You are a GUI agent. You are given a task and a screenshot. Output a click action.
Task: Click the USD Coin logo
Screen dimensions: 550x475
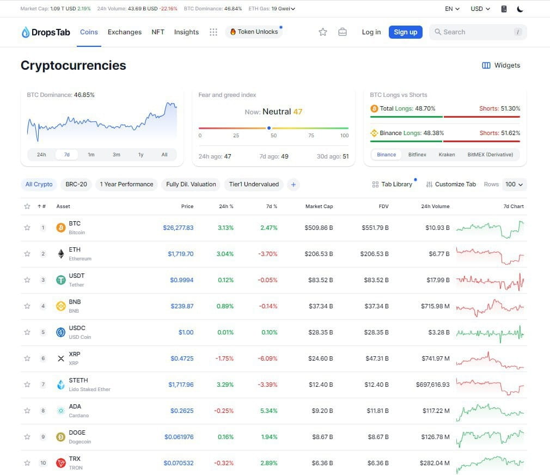pos(61,332)
